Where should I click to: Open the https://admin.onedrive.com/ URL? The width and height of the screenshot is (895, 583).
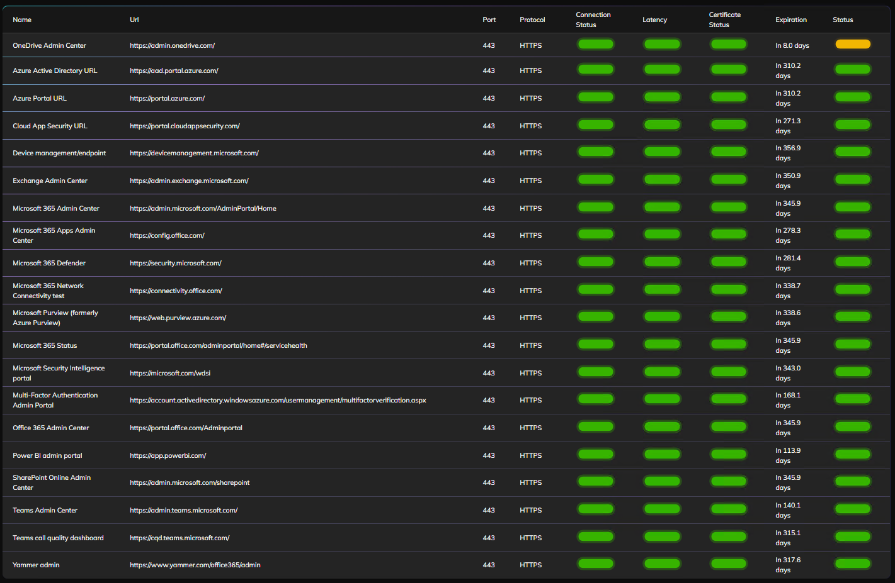pyautogui.click(x=173, y=45)
